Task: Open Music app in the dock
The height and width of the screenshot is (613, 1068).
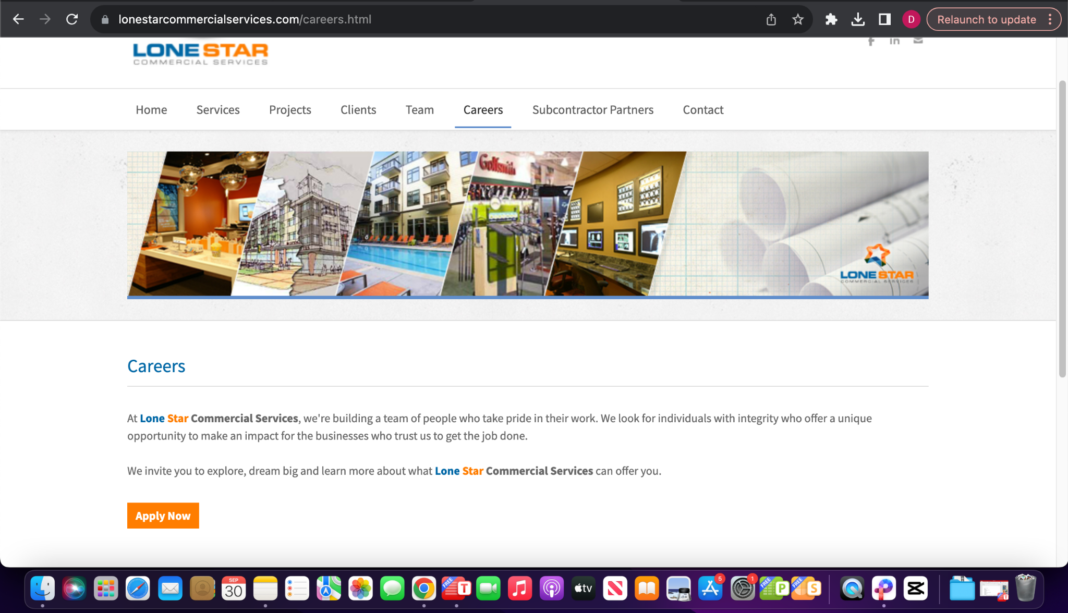Action: 520,589
